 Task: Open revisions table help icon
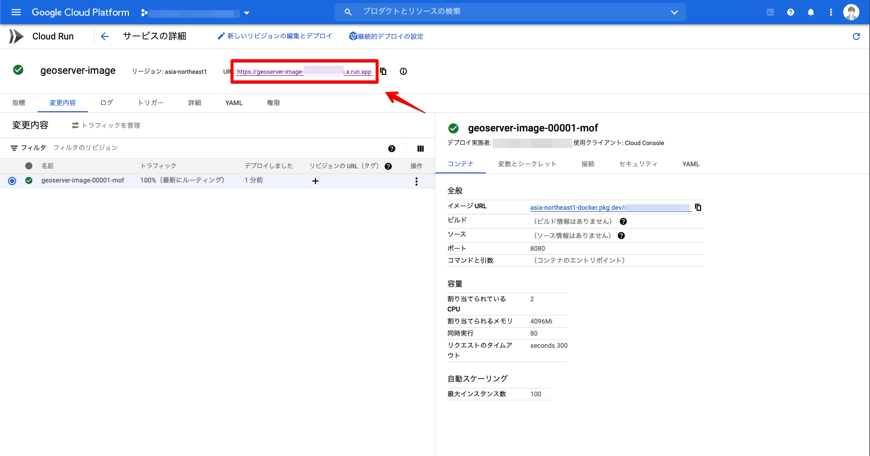[x=392, y=149]
